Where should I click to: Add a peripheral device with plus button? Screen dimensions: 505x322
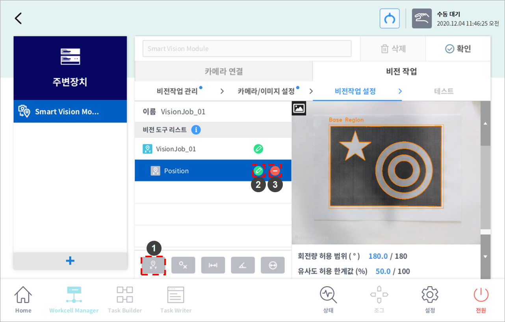click(x=70, y=261)
